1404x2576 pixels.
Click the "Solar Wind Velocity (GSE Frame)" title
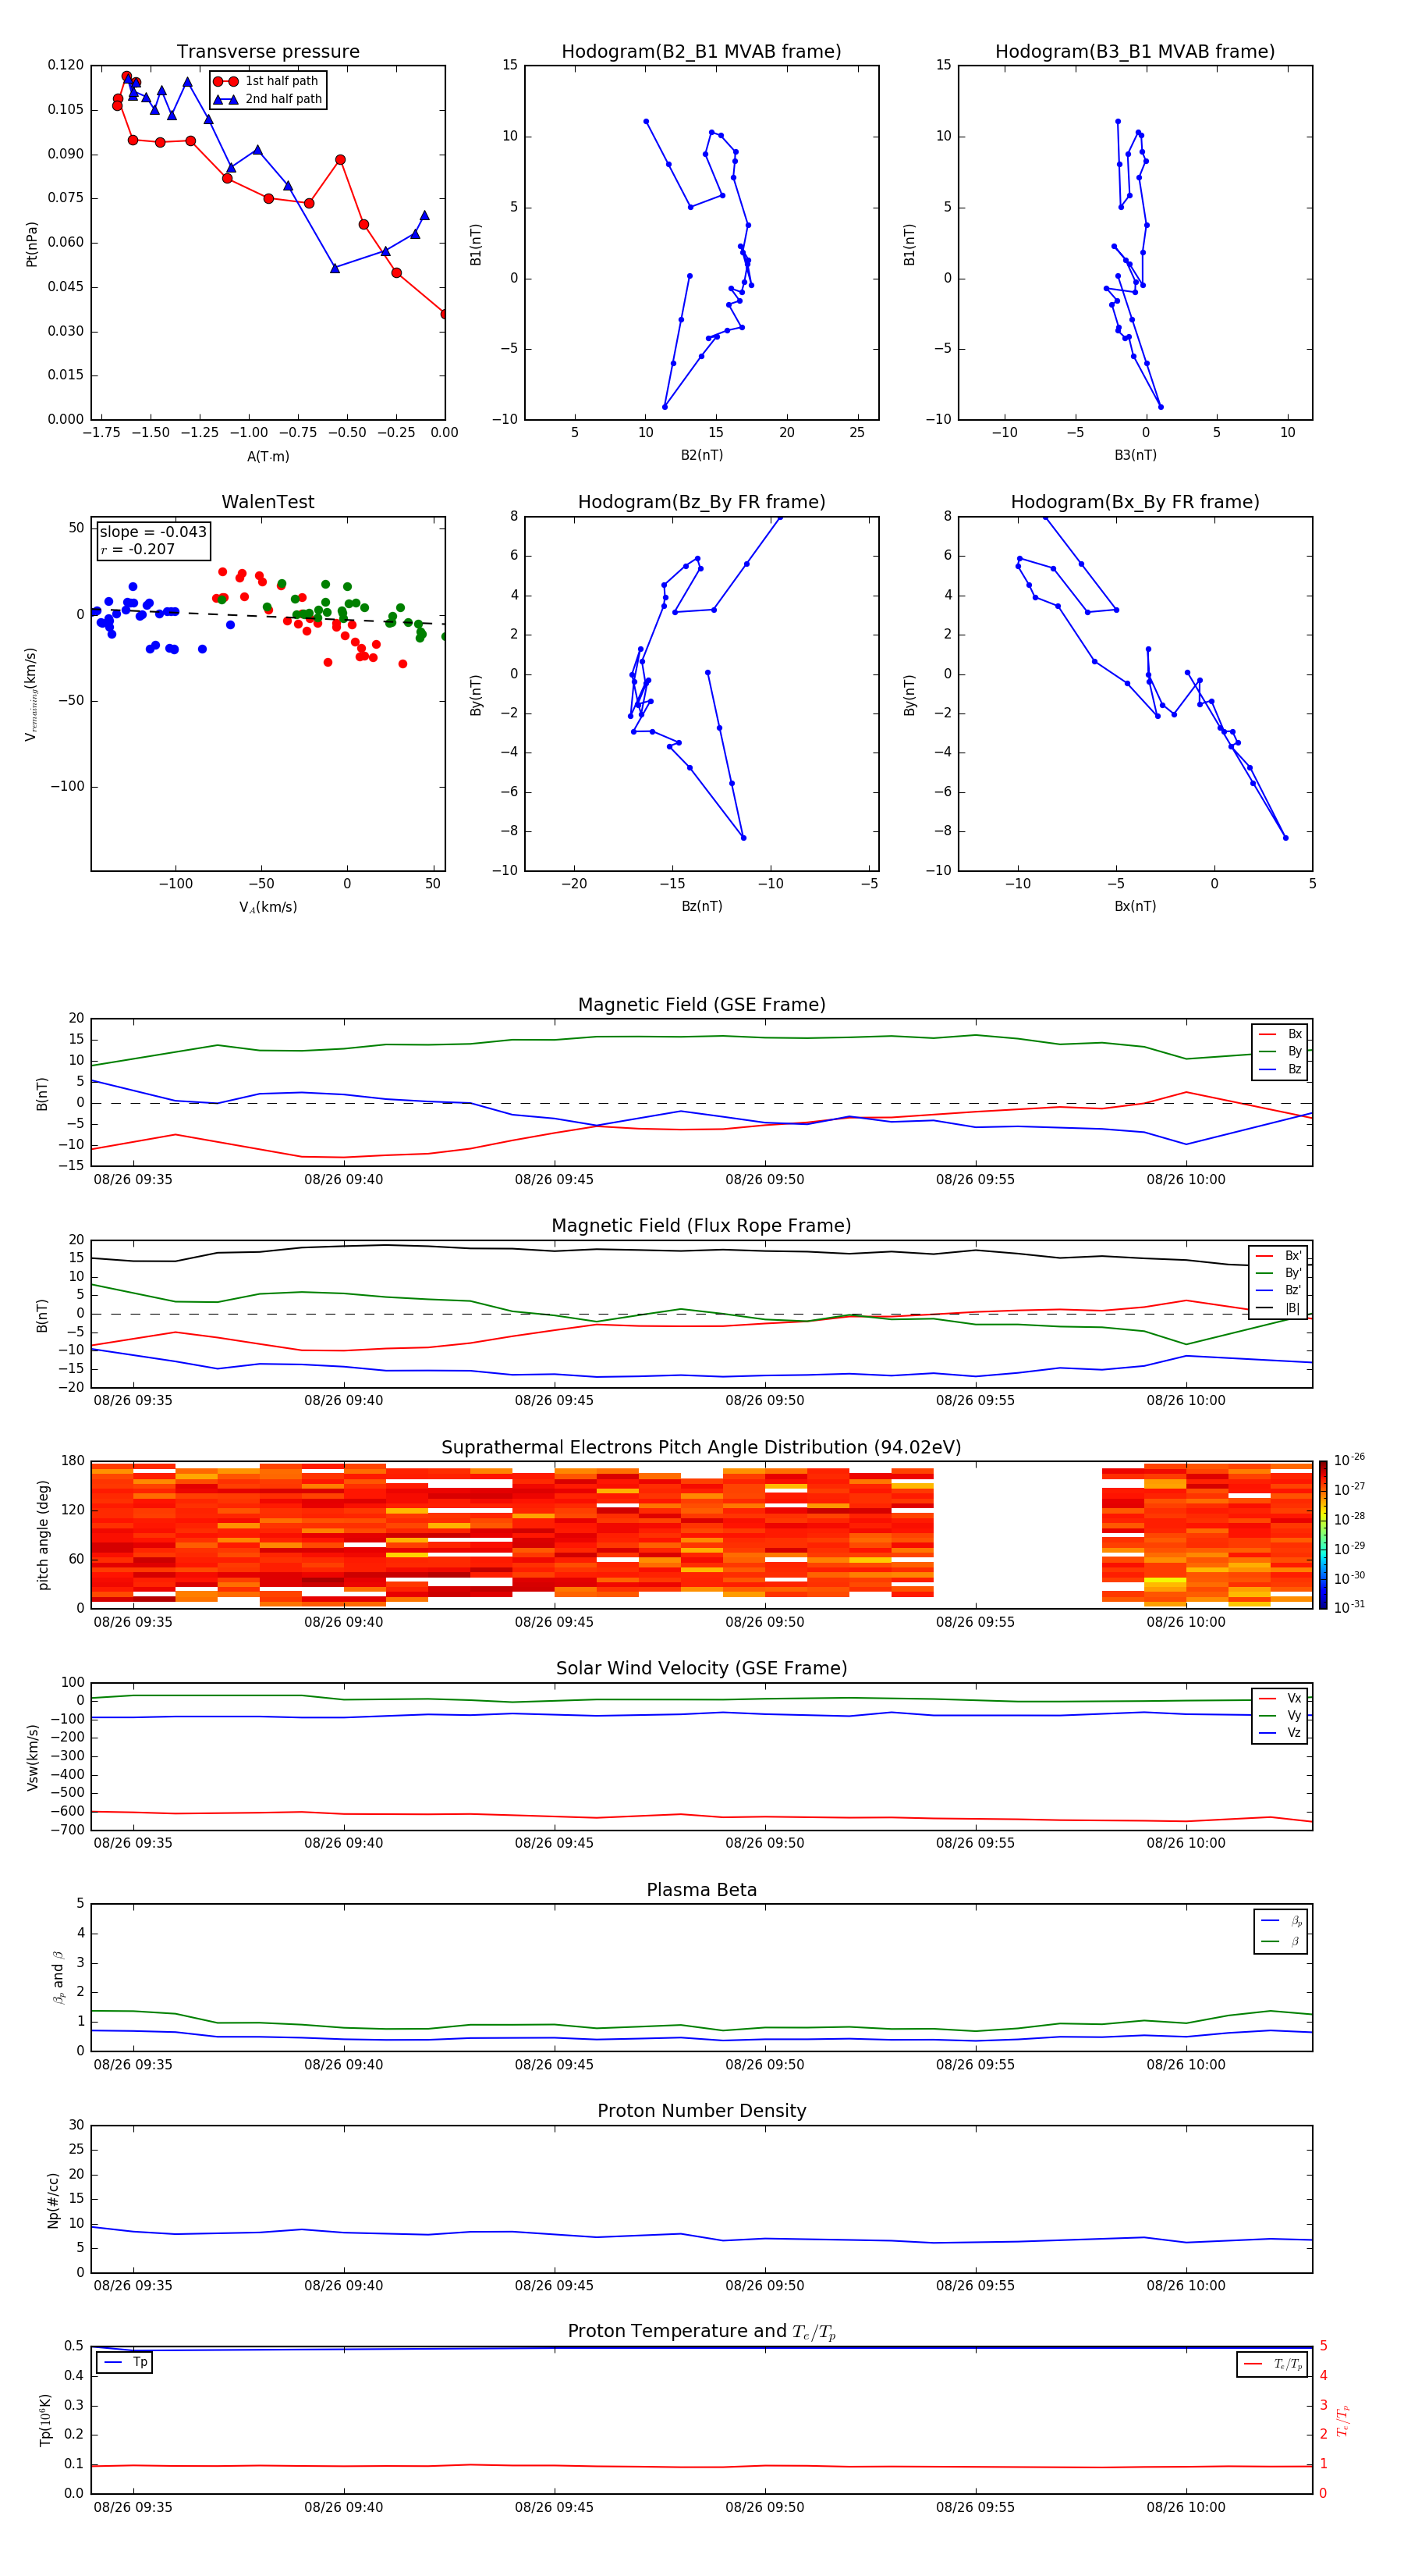pyautogui.click(x=701, y=1669)
